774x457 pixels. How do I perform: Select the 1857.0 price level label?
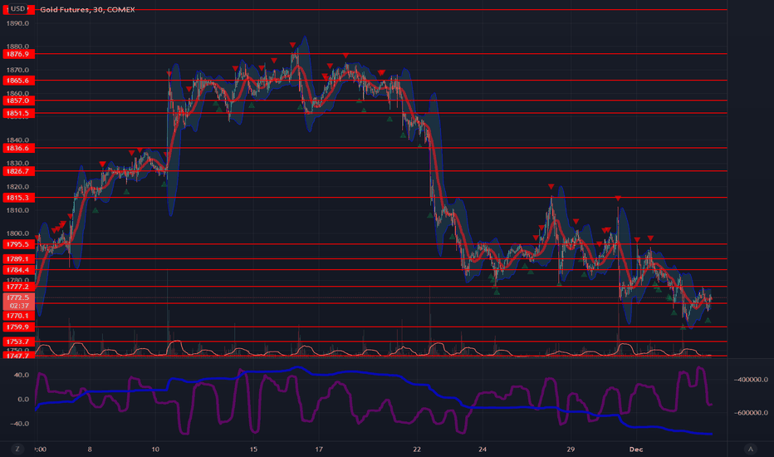pyautogui.click(x=19, y=101)
